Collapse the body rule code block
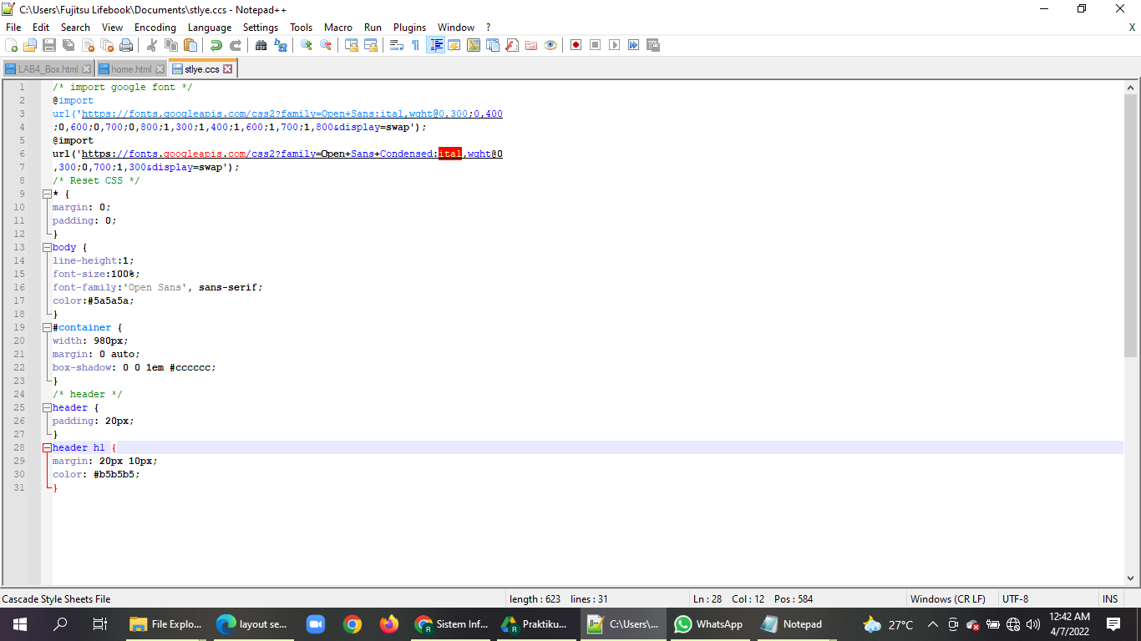 pyautogui.click(x=47, y=247)
